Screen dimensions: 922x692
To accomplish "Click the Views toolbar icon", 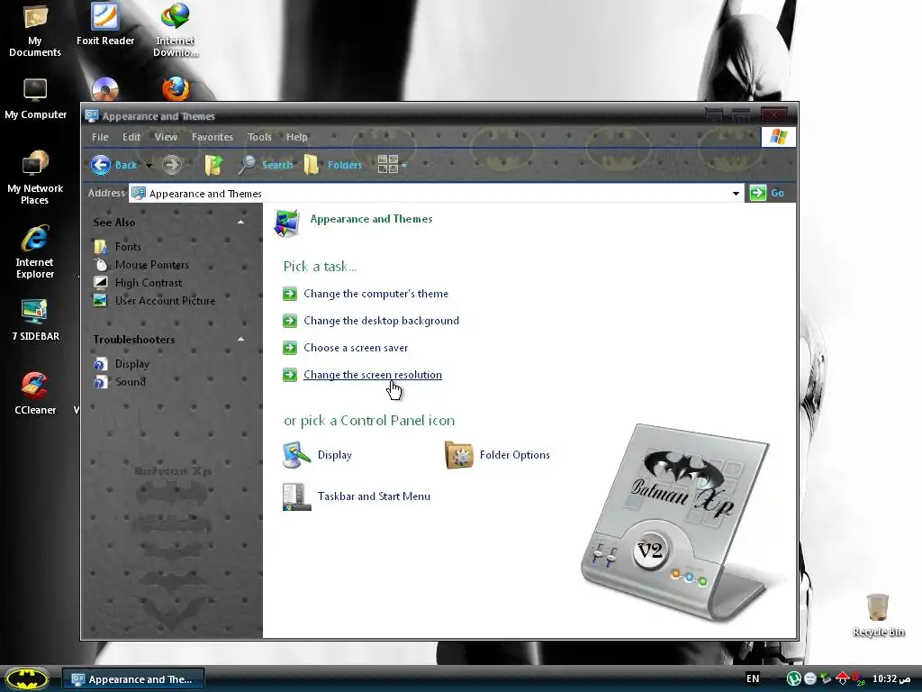I will click(x=387, y=165).
